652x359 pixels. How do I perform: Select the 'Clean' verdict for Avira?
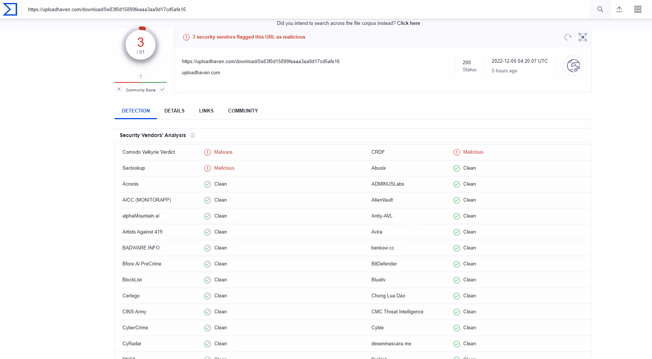pyautogui.click(x=469, y=232)
